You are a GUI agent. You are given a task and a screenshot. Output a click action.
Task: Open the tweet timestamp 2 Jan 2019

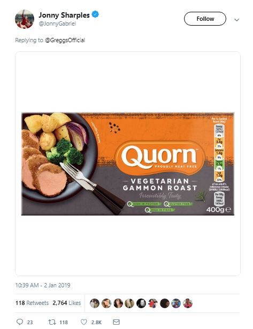[43, 285]
